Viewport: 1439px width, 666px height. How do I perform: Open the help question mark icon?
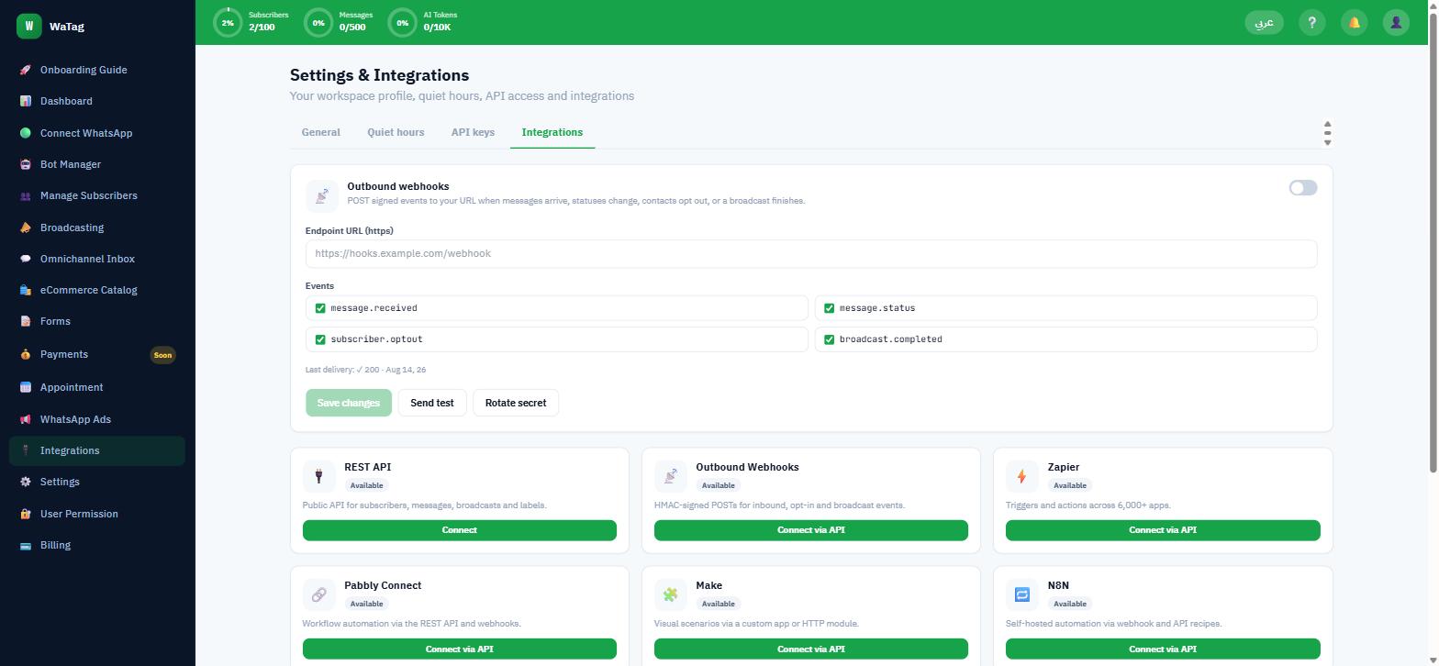click(x=1312, y=23)
